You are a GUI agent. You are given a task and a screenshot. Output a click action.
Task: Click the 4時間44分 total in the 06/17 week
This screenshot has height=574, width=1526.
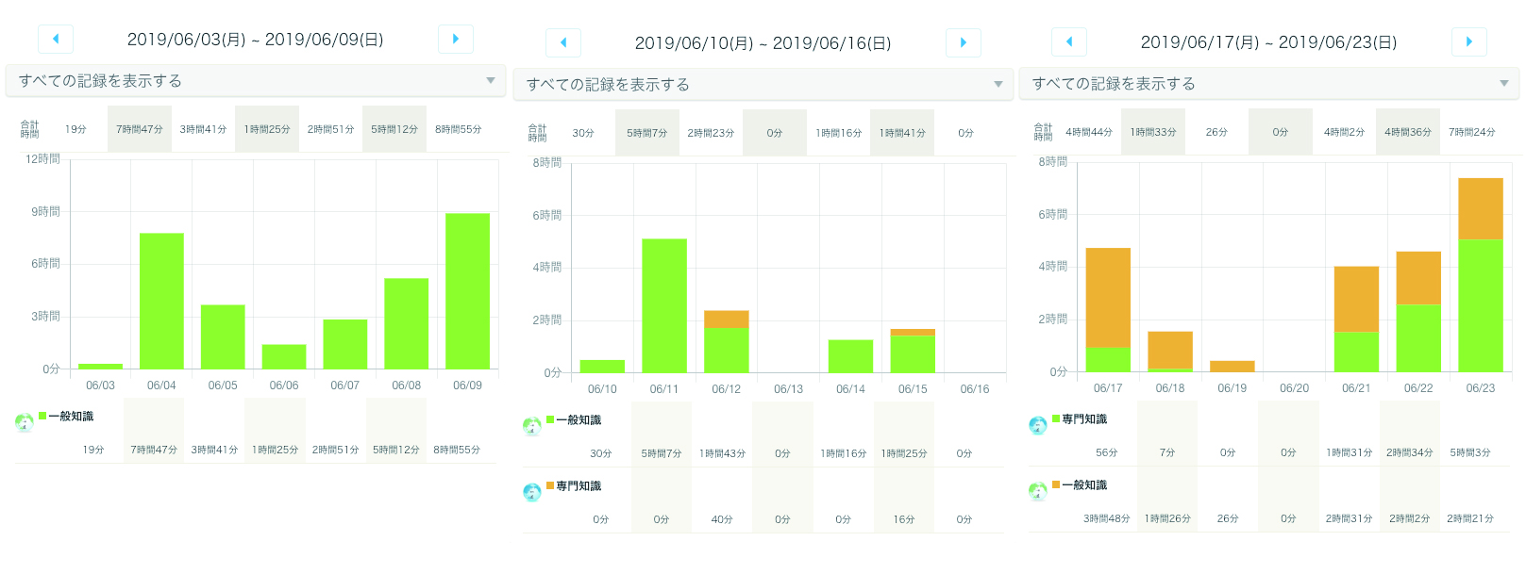(1089, 132)
